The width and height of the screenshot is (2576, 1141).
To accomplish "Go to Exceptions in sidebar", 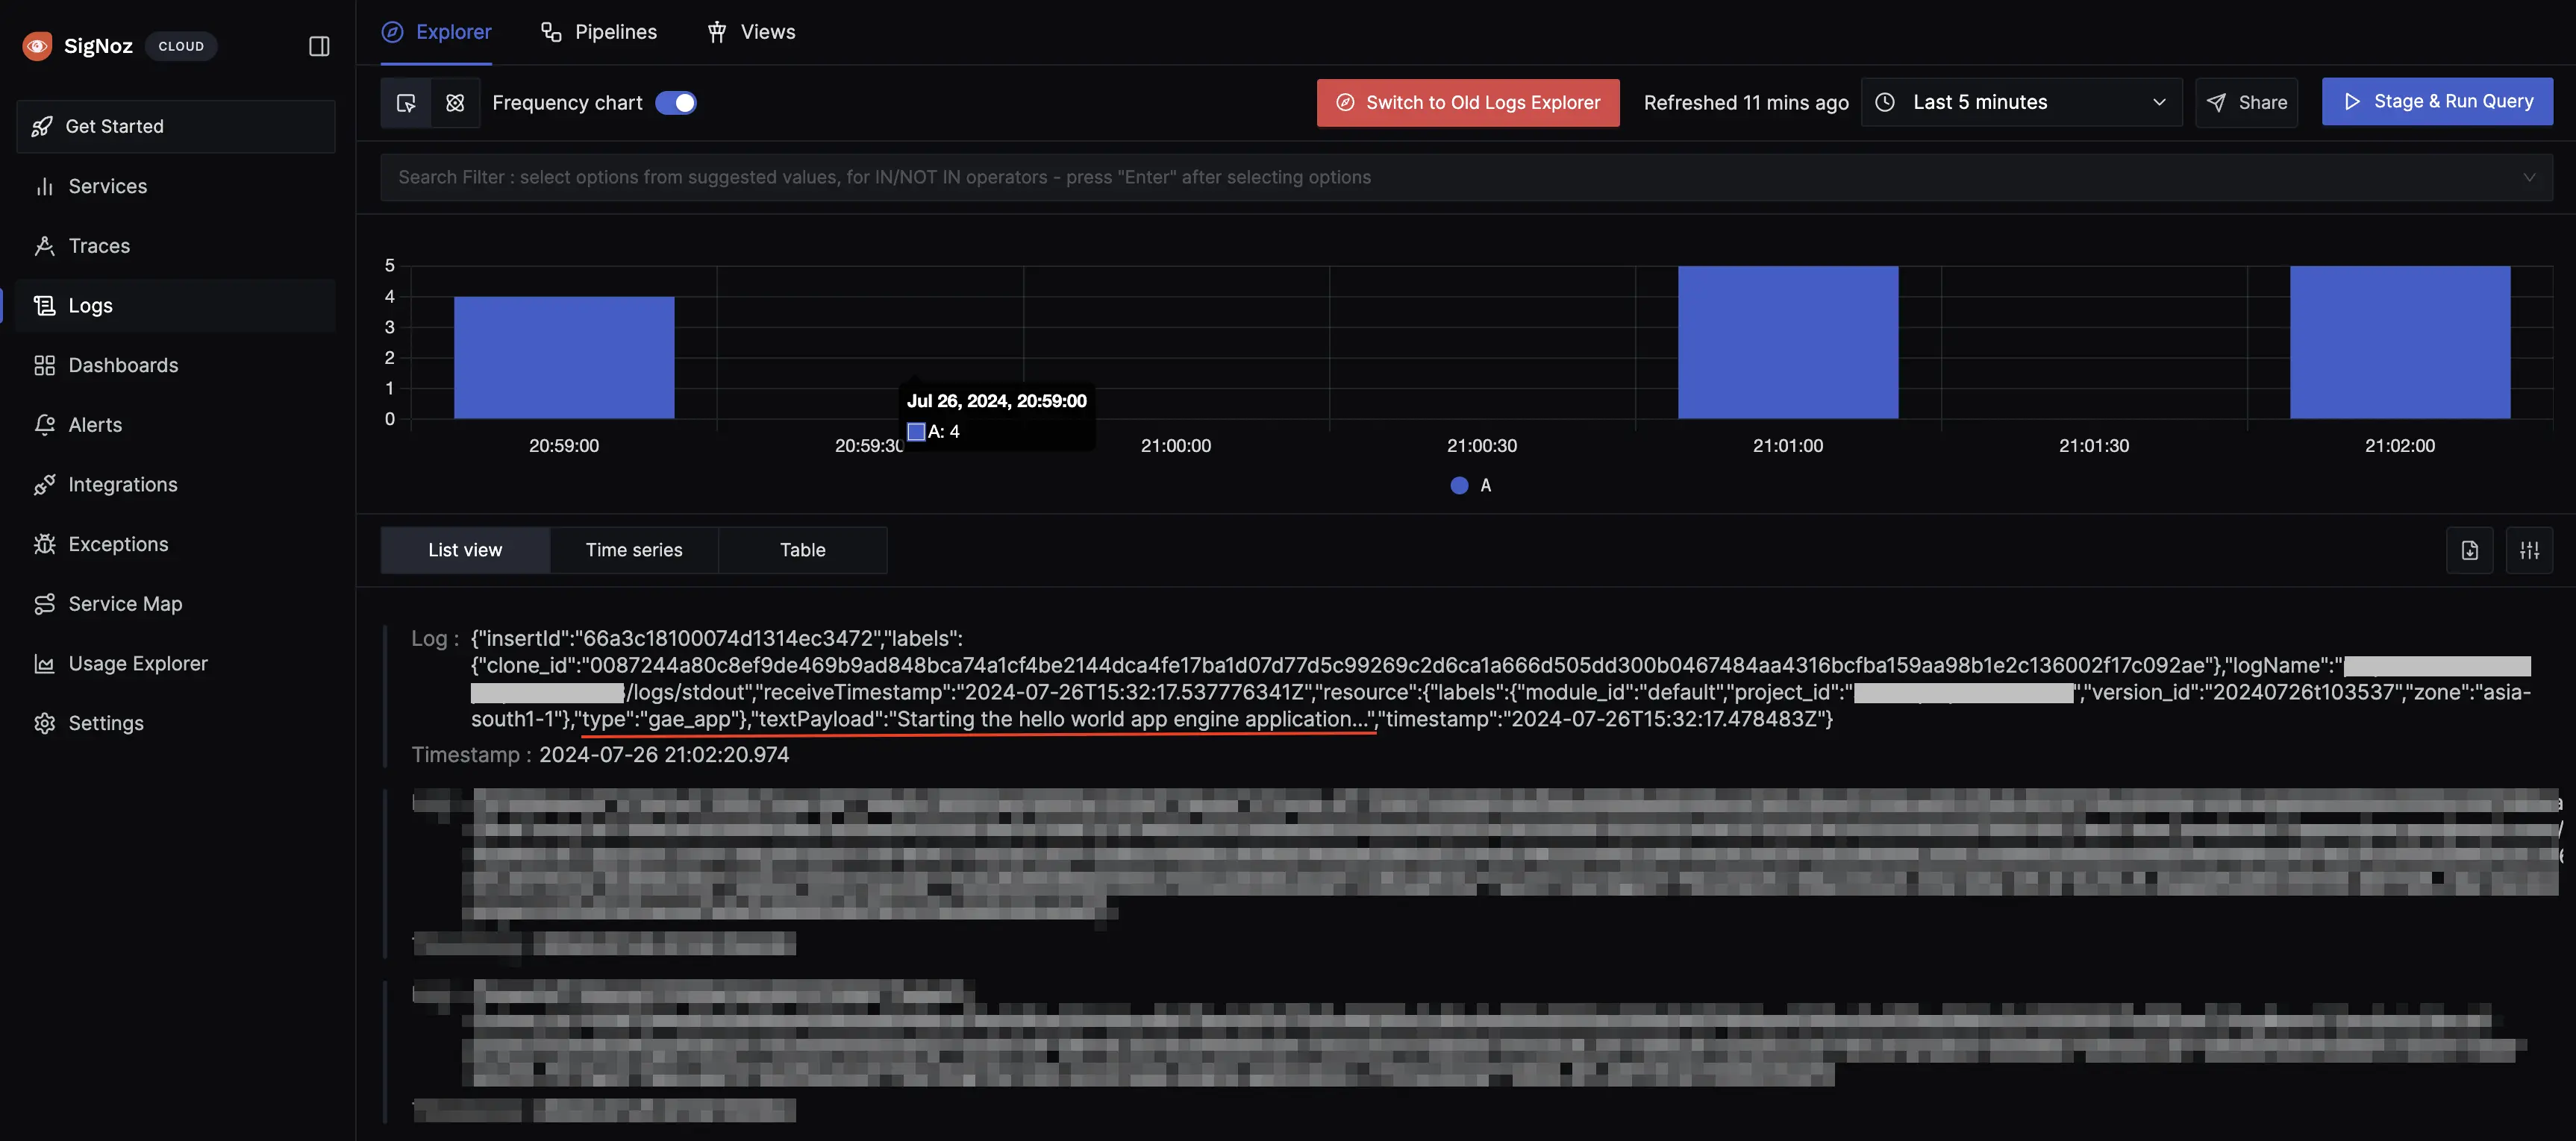I will pyautogui.click(x=176, y=544).
